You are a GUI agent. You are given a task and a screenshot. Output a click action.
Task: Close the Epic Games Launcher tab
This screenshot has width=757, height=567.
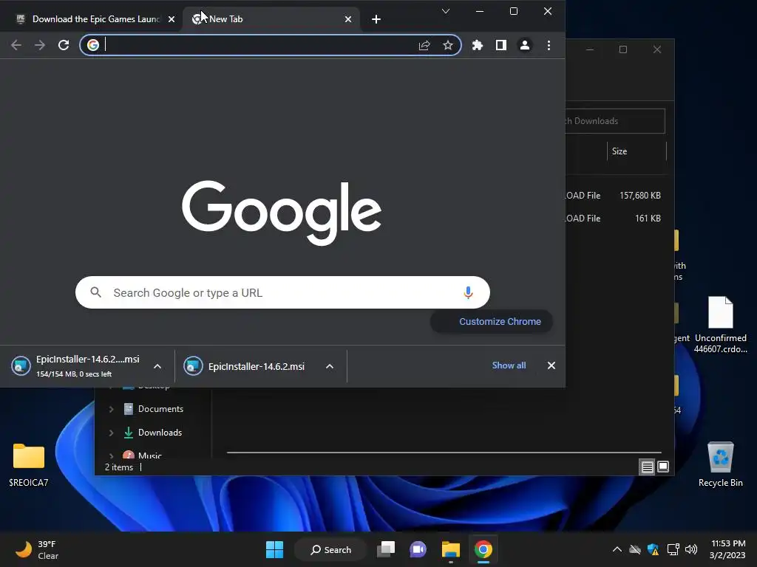click(x=172, y=19)
